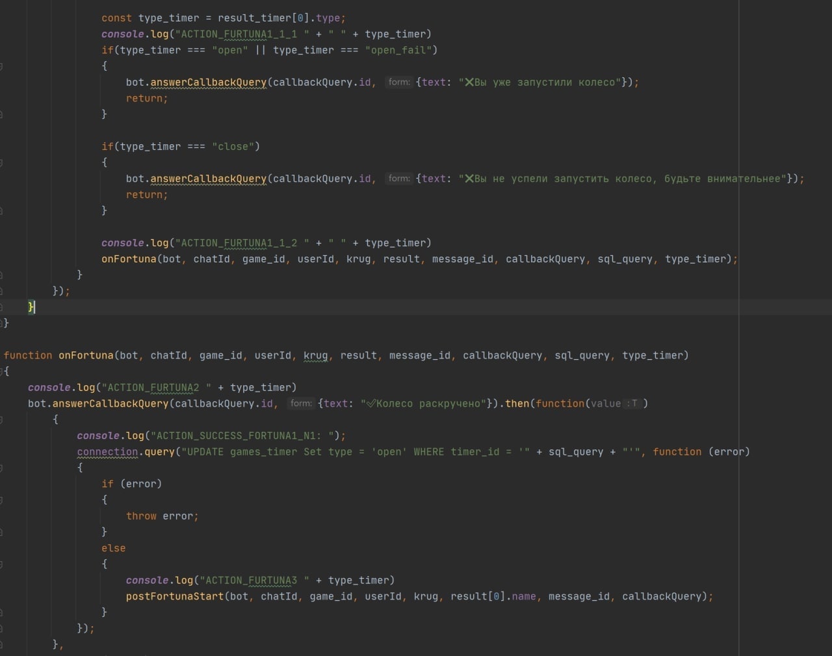Click the 'if (error)' condition
The height and width of the screenshot is (656, 832).
[132, 484]
